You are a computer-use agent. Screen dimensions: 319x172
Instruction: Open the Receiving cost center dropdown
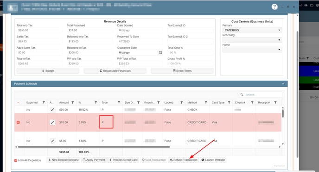coord(252,40)
